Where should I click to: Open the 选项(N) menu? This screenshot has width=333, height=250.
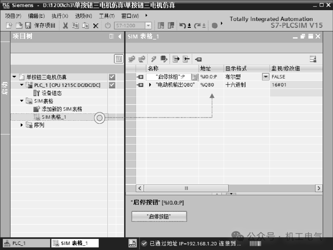pyautogui.click(x=84, y=16)
